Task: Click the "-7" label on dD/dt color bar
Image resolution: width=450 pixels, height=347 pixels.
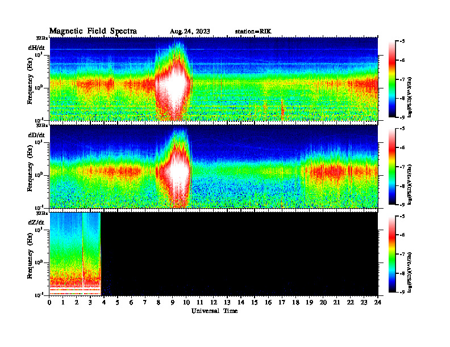Action: pyautogui.click(x=402, y=167)
